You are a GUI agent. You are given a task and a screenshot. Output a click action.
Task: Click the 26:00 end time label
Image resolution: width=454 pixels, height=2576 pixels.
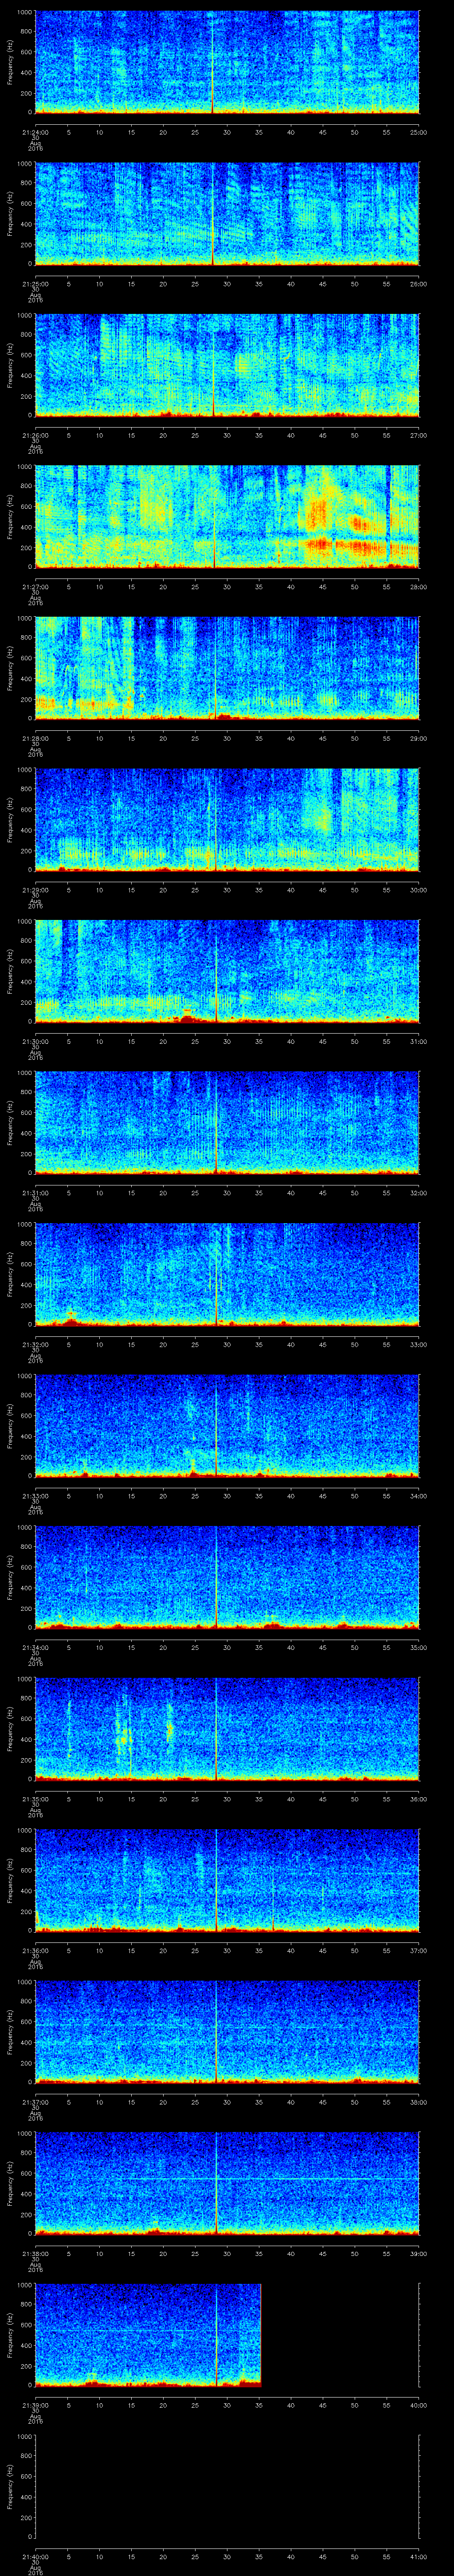click(419, 284)
